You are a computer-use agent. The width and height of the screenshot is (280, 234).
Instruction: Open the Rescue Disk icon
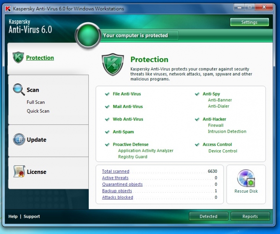[x=246, y=179]
